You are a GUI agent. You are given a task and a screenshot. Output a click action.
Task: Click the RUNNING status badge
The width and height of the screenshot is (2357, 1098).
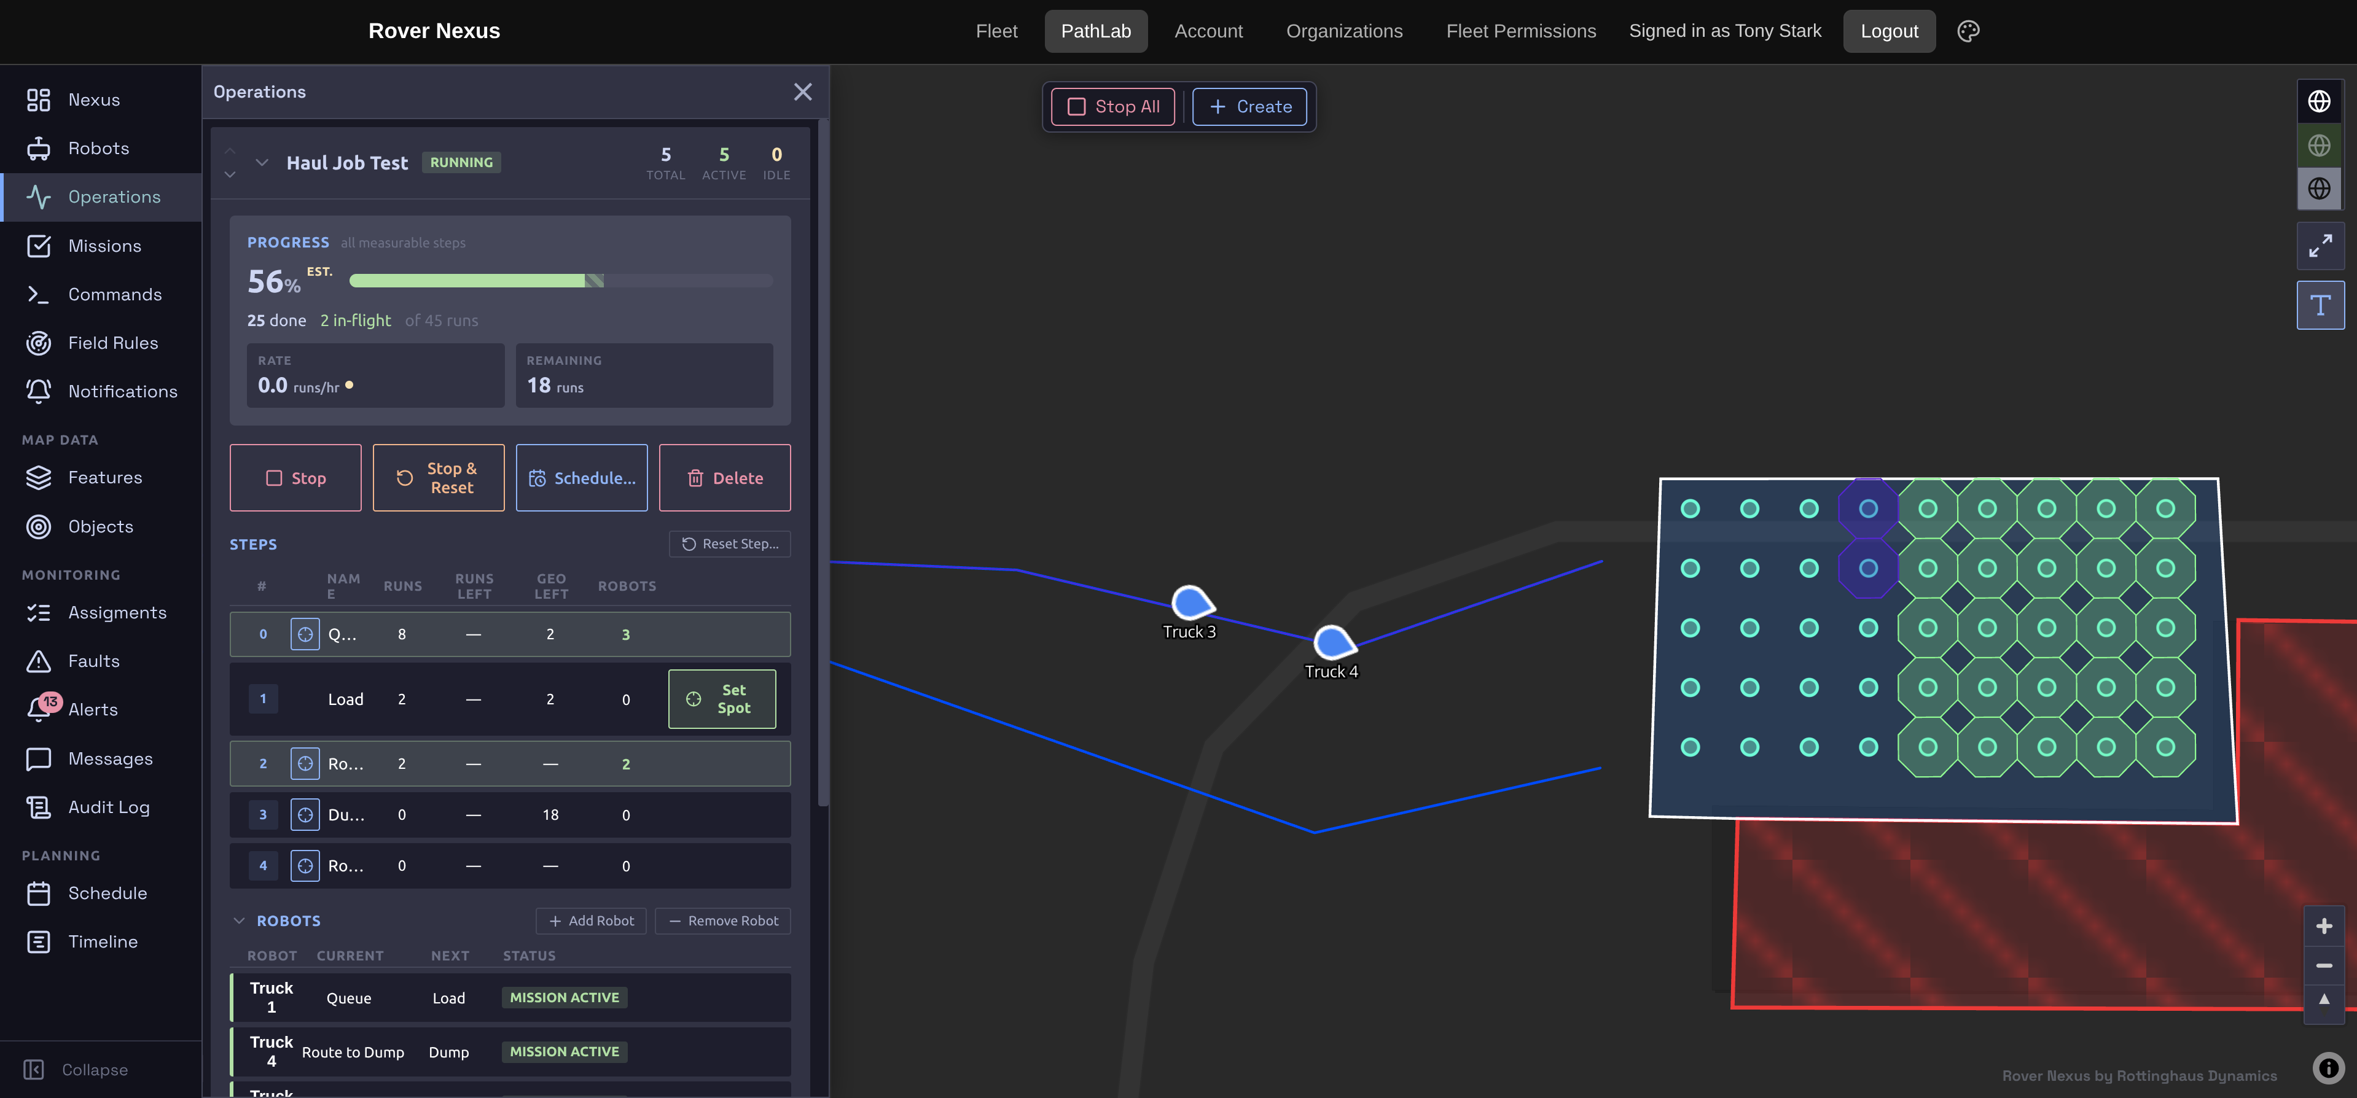tap(461, 162)
